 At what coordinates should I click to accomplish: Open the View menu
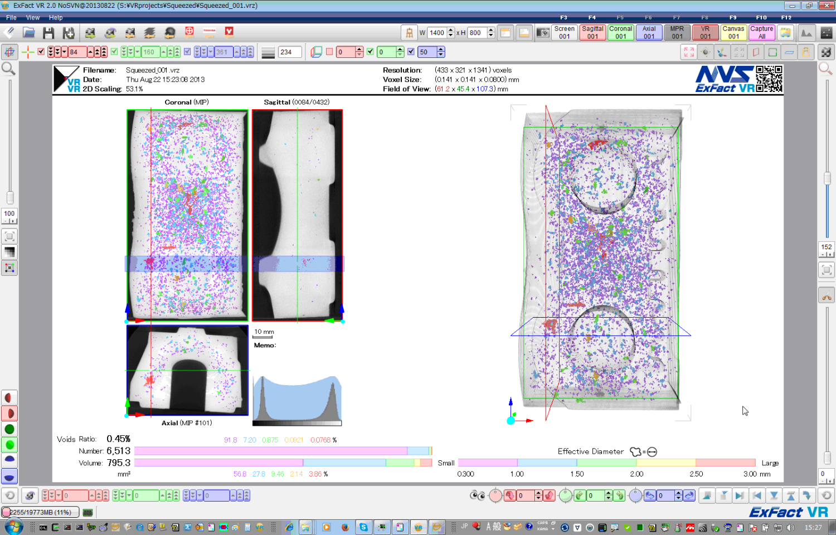click(x=33, y=18)
